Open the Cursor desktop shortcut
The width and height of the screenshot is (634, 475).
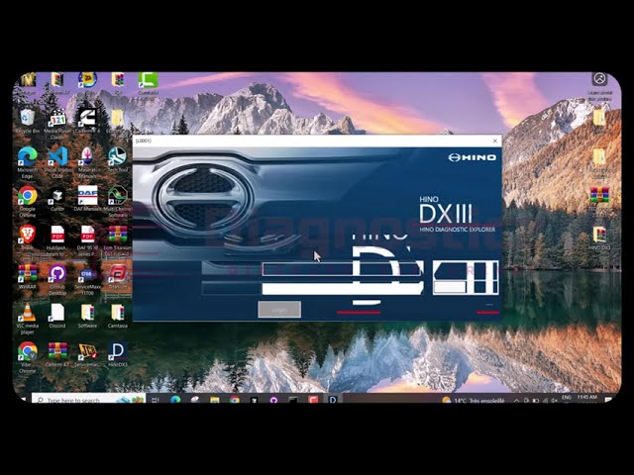(57, 199)
